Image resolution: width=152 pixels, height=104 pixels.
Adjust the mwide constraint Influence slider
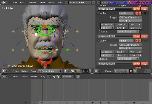click(115, 36)
